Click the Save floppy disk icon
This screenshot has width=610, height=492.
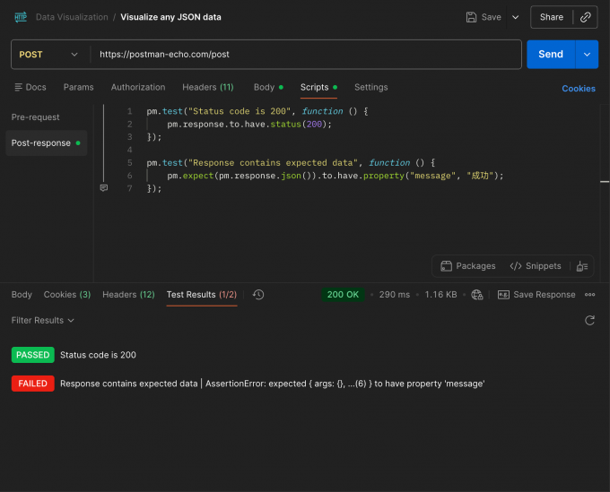[471, 17]
